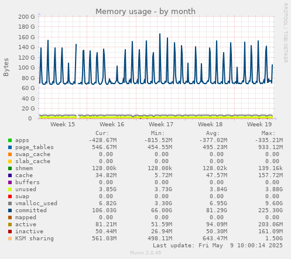Viewport: 291px width, 259px height.
Task: Click the 'Min:' column header
Action: 158,133
